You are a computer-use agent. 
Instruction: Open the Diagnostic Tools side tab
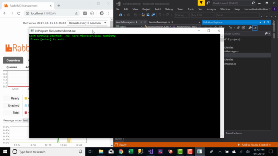click(x=274, y=29)
